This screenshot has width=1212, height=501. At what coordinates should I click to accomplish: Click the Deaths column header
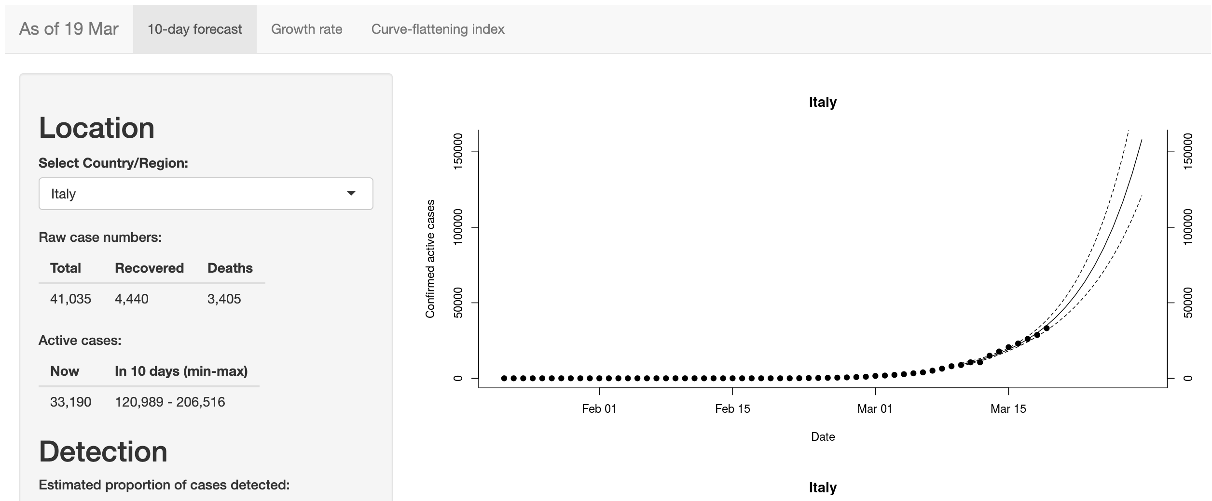(x=230, y=268)
